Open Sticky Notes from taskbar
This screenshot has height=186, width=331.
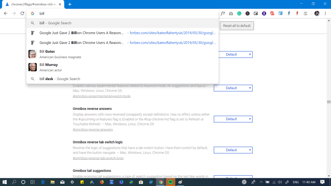(x=82, y=182)
